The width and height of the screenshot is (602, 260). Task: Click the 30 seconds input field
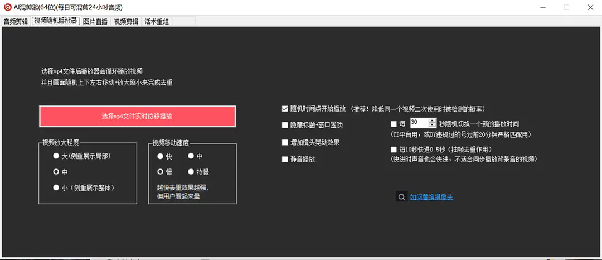[419, 123]
